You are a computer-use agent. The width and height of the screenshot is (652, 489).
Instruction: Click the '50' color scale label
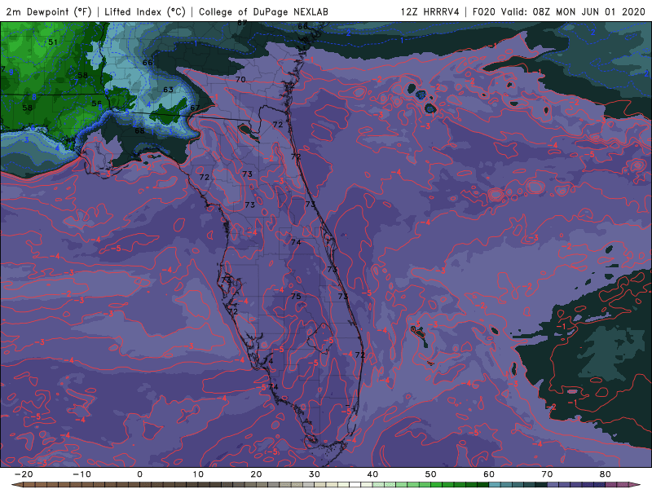point(431,474)
